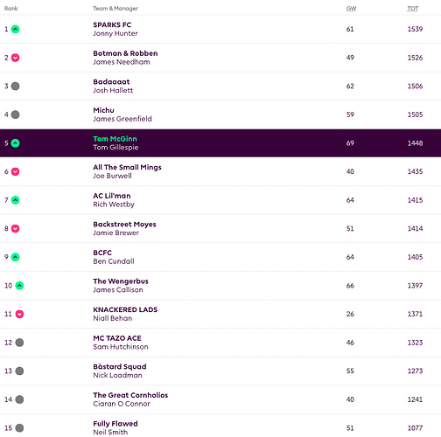Click green up arrow in highlighted Tom McGinn row
The width and height of the screenshot is (441, 437).
click(x=15, y=143)
